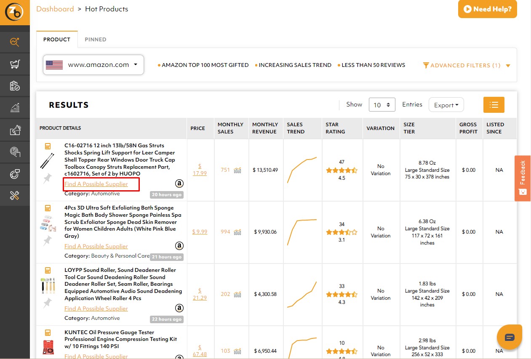Open the clipboard checklist tool in the sidebar
531x359 pixels.
15,86
